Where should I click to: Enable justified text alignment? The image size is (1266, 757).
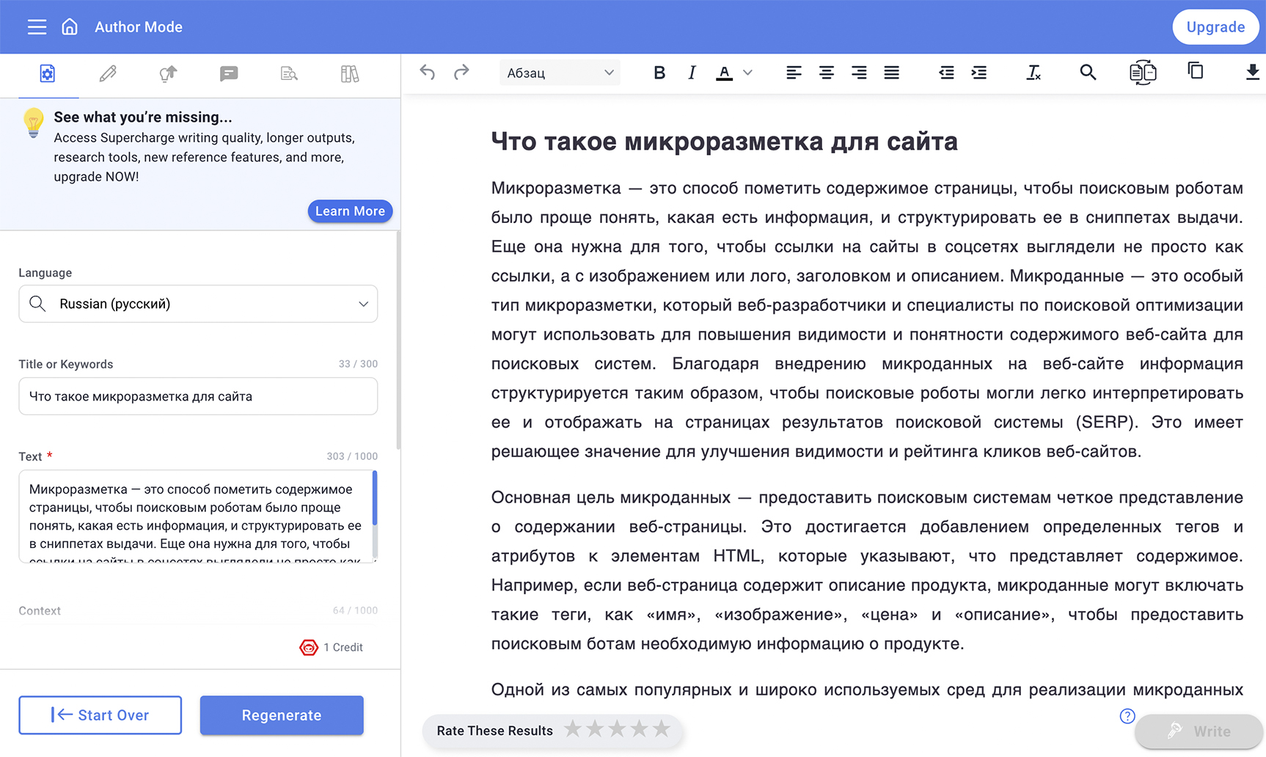pyautogui.click(x=891, y=72)
